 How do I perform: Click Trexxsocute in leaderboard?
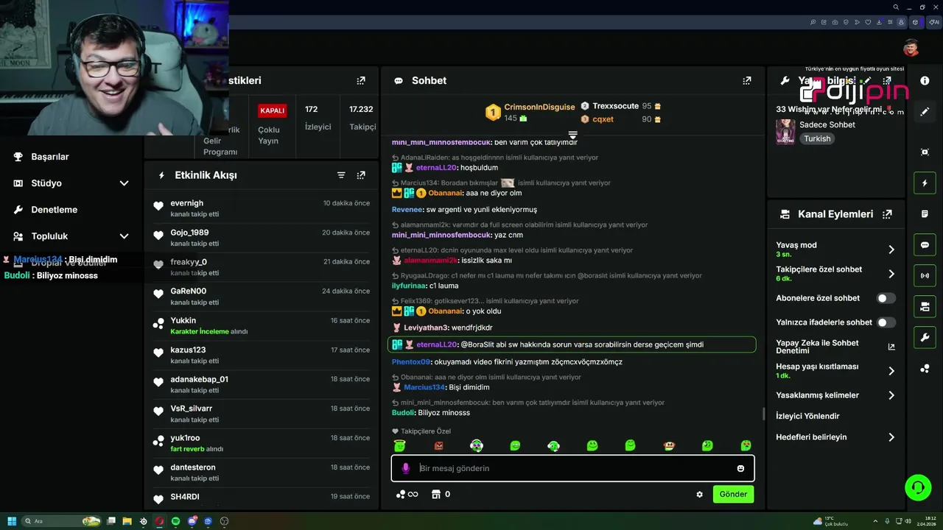[615, 106]
